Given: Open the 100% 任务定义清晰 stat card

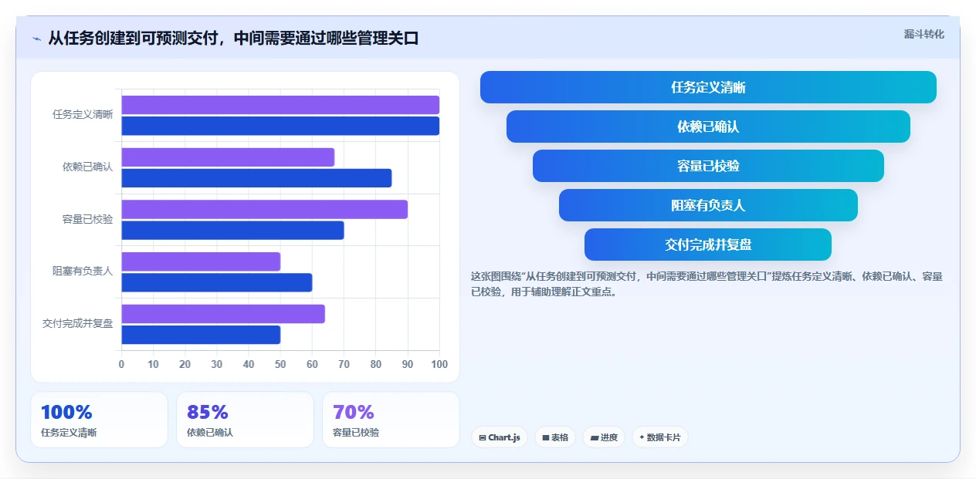Looking at the screenshot, I should click(99, 420).
